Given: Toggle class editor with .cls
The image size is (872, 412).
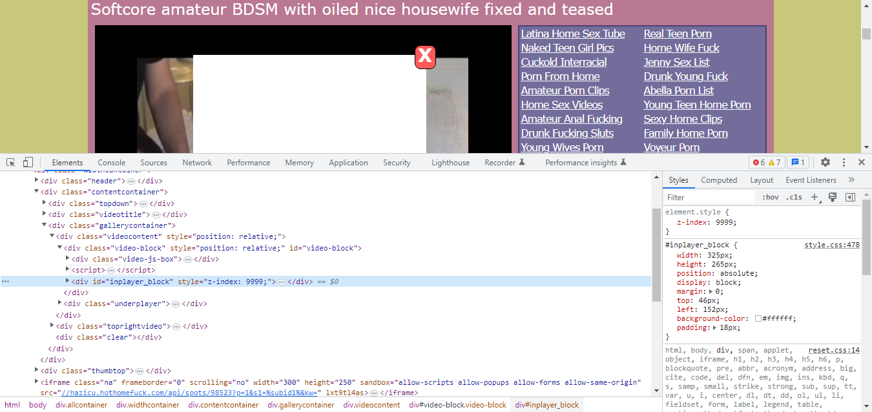Looking at the screenshot, I should 794,197.
